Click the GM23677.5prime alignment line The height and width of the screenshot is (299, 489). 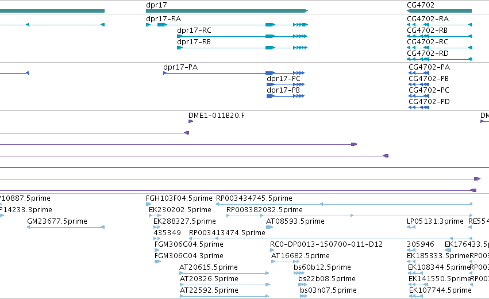point(66,227)
